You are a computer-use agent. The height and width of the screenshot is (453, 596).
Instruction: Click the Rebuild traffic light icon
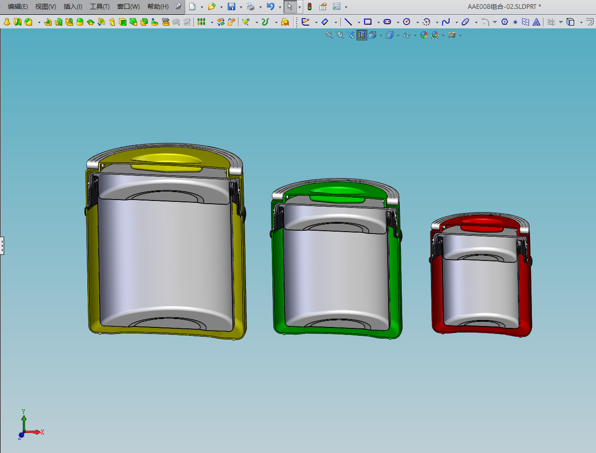click(x=310, y=7)
